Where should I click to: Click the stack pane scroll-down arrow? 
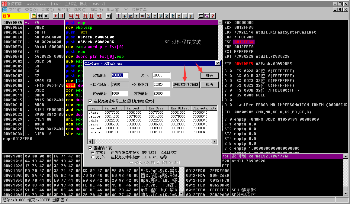coord(345,194)
